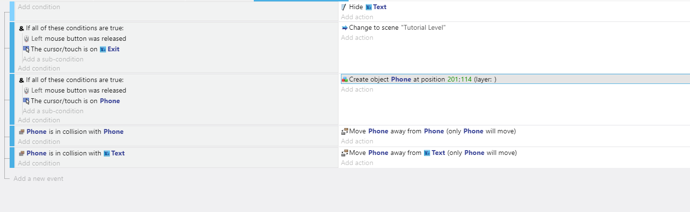The width and height of the screenshot is (690, 212).
Task: Click 'Add a sub-condition' under the Exit condition
Action: 53,59
